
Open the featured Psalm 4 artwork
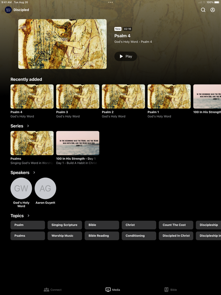pyautogui.click(x=63, y=44)
